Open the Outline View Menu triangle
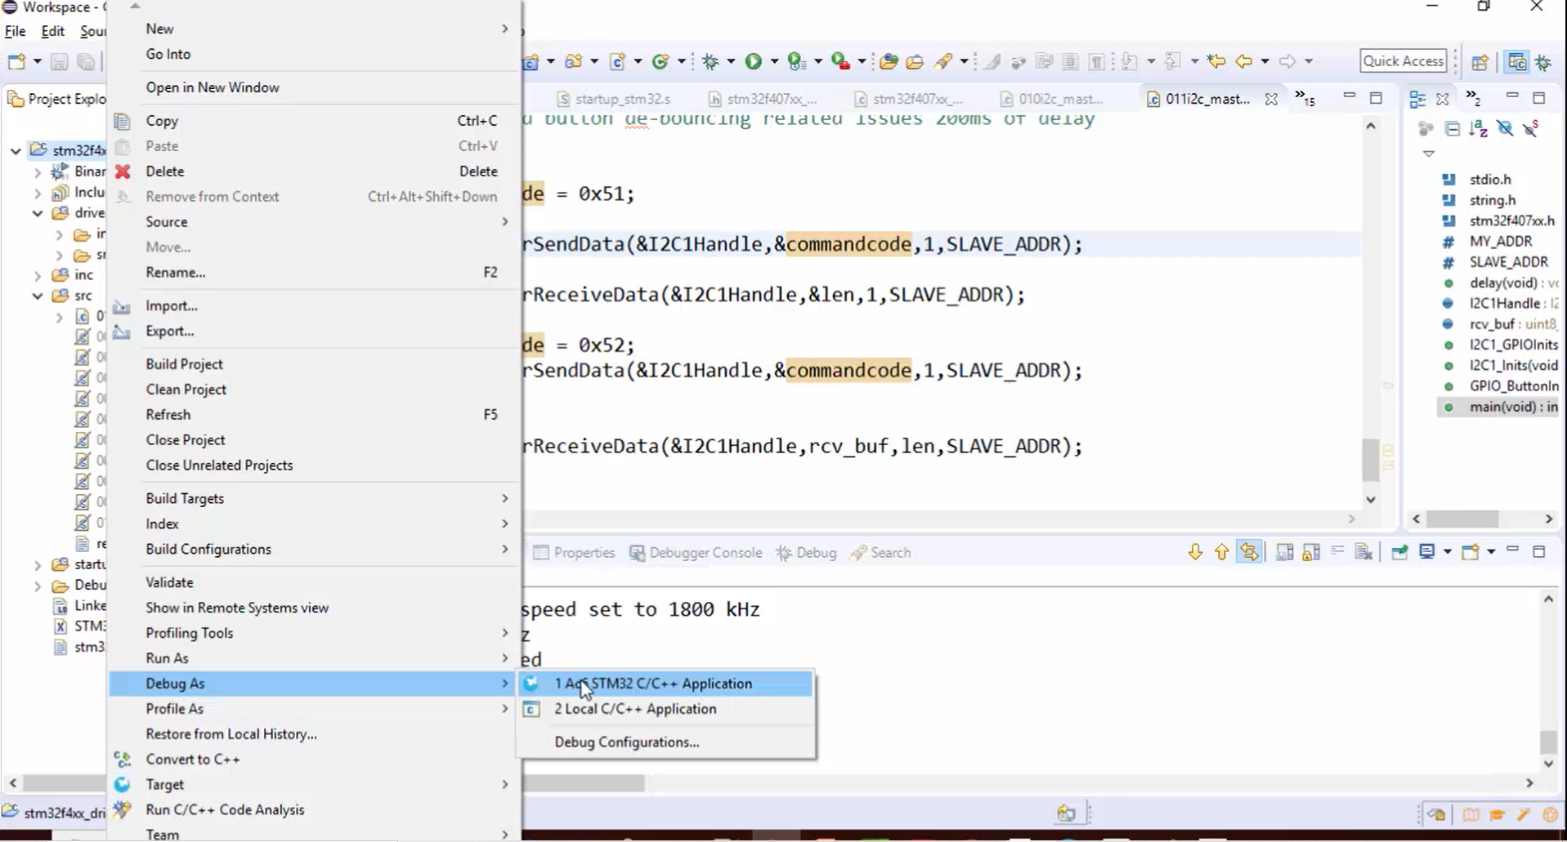The image size is (1567, 842). (1428, 154)
